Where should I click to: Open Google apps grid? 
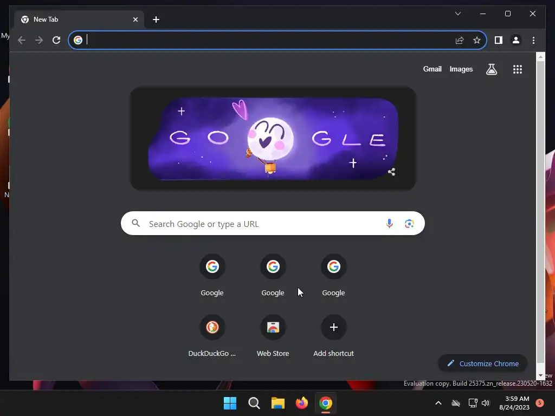coord(518,69)
